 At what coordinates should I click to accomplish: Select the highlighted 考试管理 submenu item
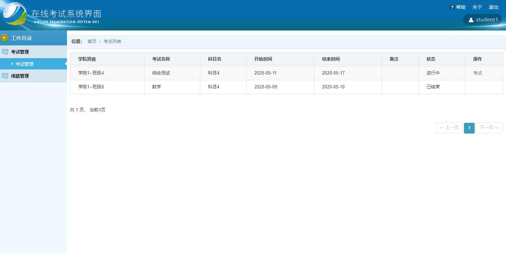click(33, 64)
